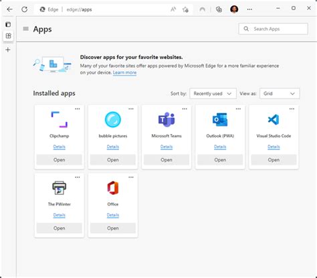This screenshot has height=278, width=317.
Task: Expand the Sort by Recently used dropdown
Action: pyautogui.click(x=213, y=94)
